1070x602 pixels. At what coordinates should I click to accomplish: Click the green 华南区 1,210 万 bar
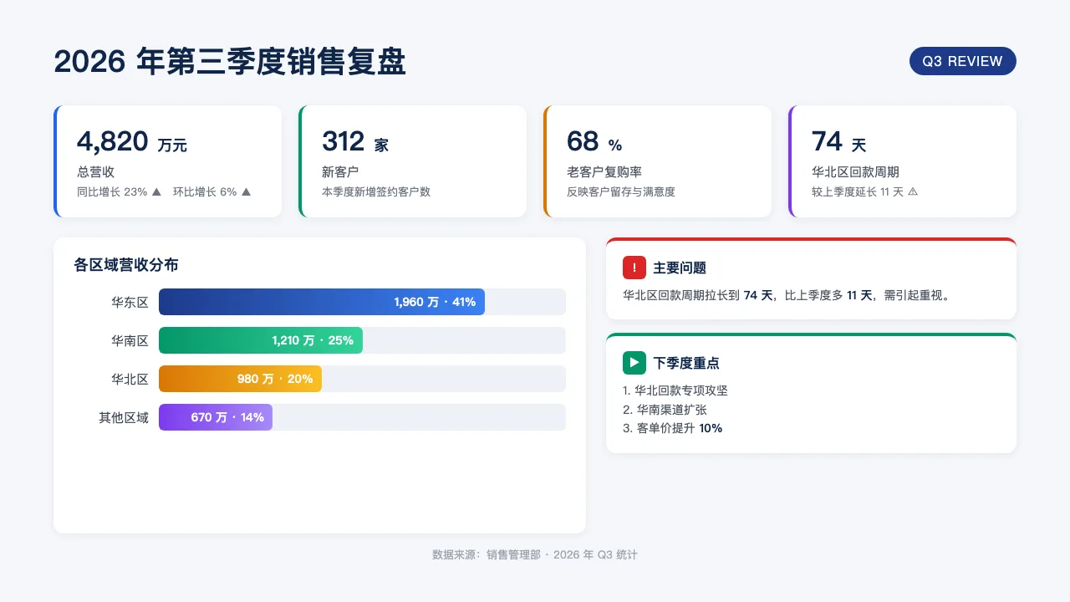(x=261, y=340)
